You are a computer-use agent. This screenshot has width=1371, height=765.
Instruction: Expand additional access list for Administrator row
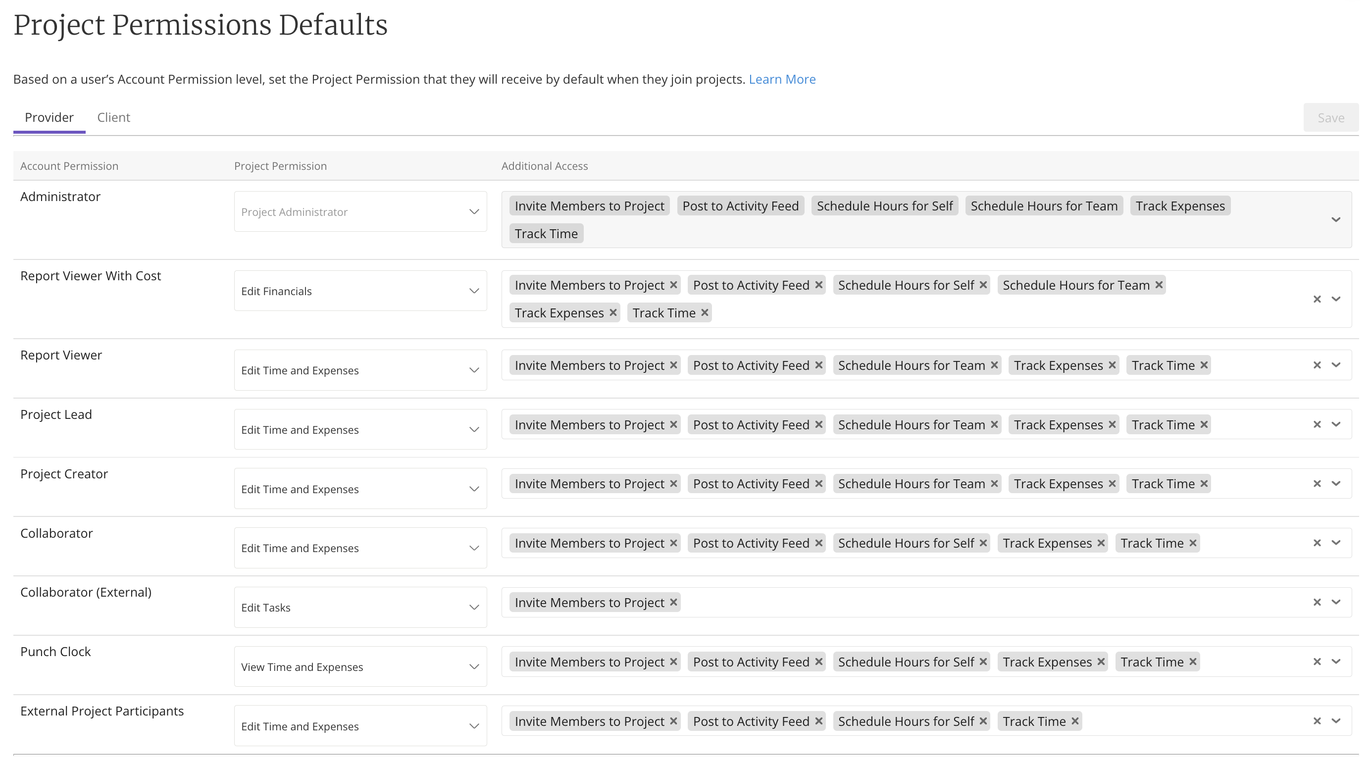pos(1335,219)
